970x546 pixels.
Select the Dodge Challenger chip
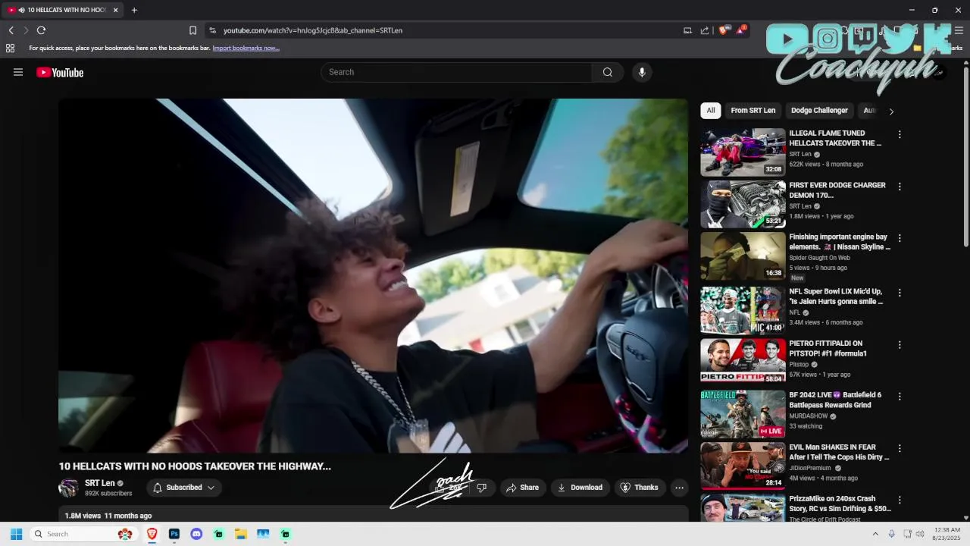click(819, 111)
